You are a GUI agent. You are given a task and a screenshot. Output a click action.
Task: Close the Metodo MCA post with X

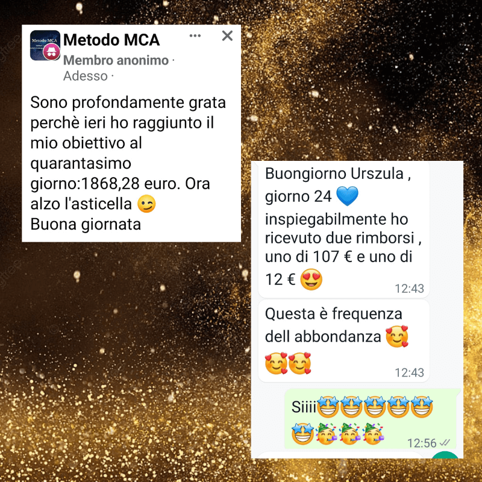[x=227, y=36]
